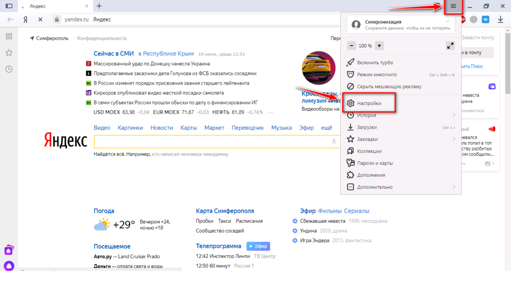
Task: Open the Видео service link
Action: (x=102, y=128)
